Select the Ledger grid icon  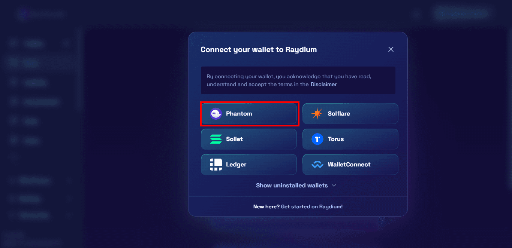[x=216, y=164]
